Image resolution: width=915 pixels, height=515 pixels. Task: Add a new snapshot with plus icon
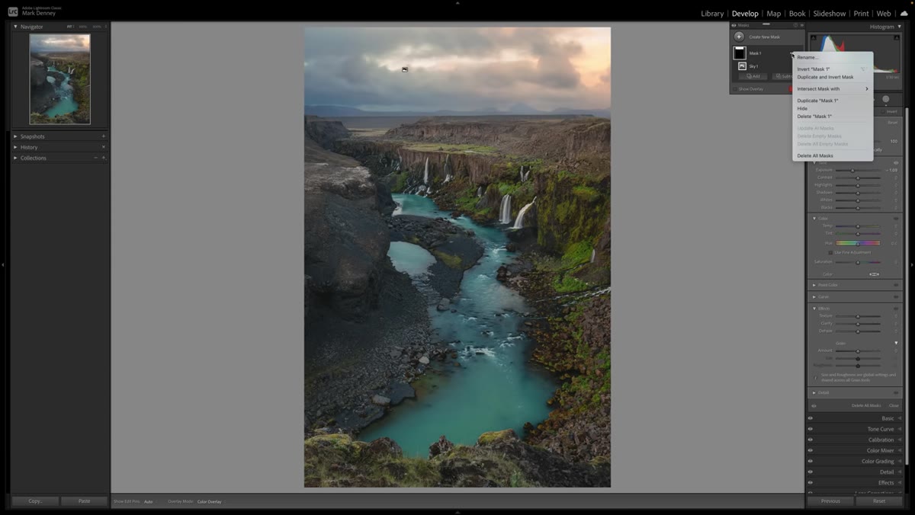(x=104, y=136)
